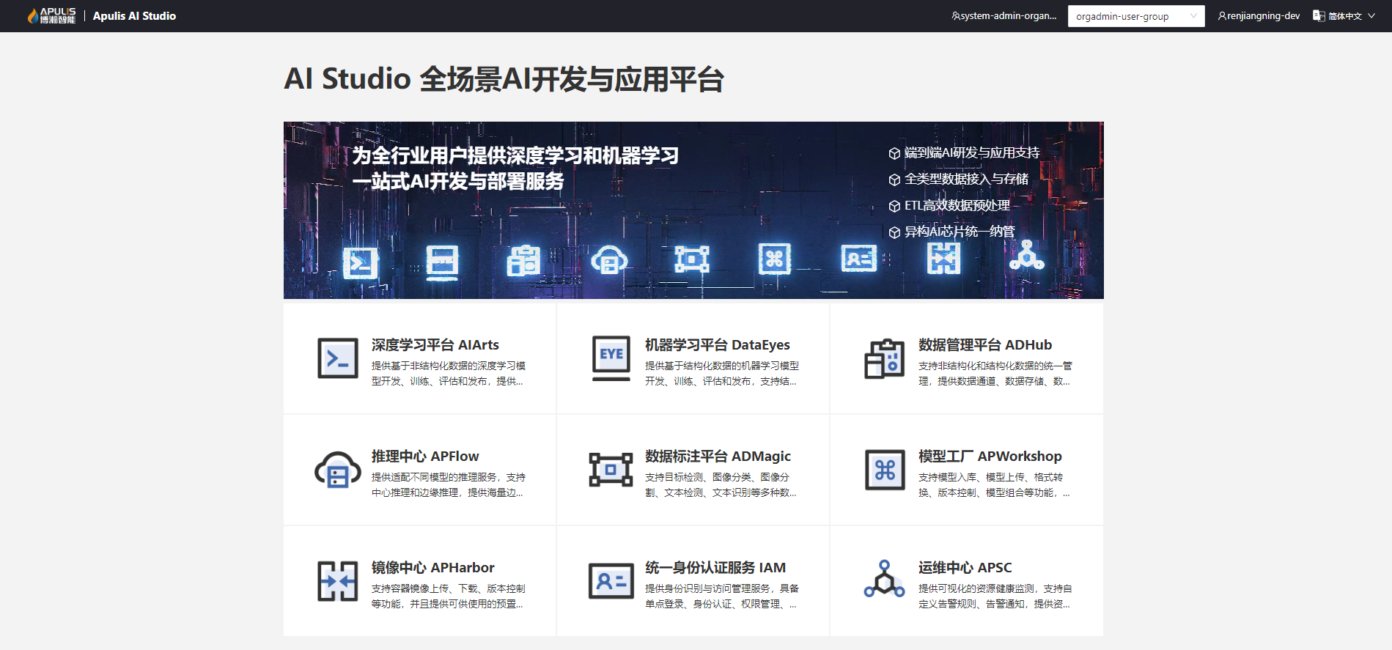Click the organization icon beside system-admin-organ...
The width and height of the screenshot is (1392, 650).
pyautogui.click(x=956, y=15)
